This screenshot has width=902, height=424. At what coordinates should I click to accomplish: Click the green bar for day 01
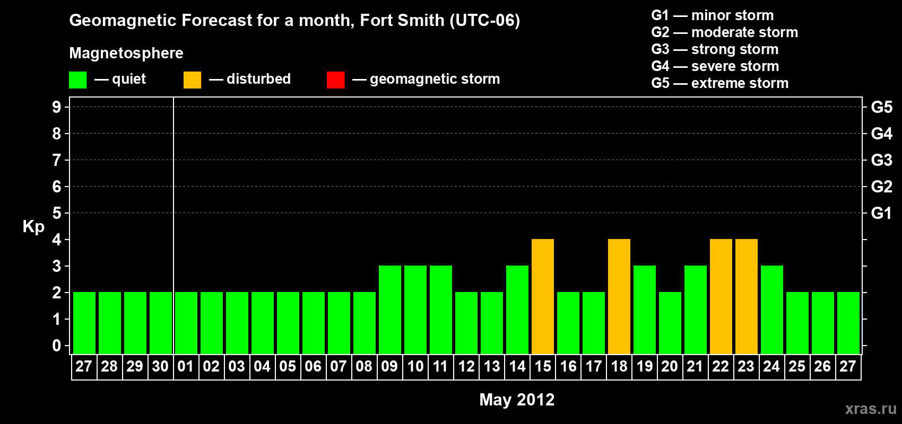click(x=186, y=323)
